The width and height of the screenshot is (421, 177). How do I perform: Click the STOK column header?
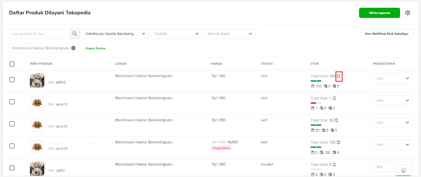(x=315, y=64)
